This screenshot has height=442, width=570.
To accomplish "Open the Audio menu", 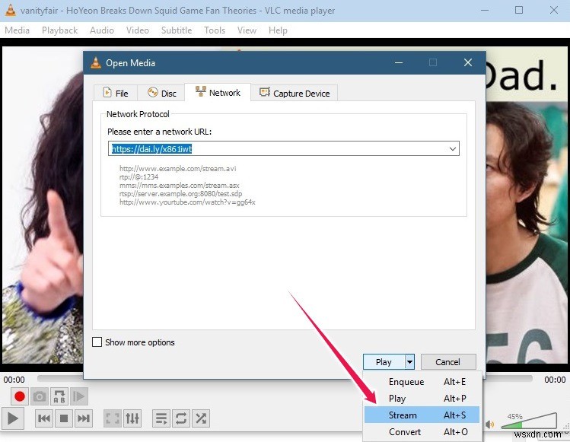I will click(x=102, y=30).
